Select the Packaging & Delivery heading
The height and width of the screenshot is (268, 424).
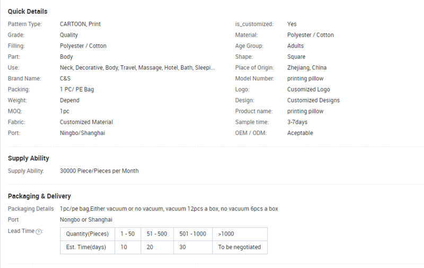click(x=39, y=196)
